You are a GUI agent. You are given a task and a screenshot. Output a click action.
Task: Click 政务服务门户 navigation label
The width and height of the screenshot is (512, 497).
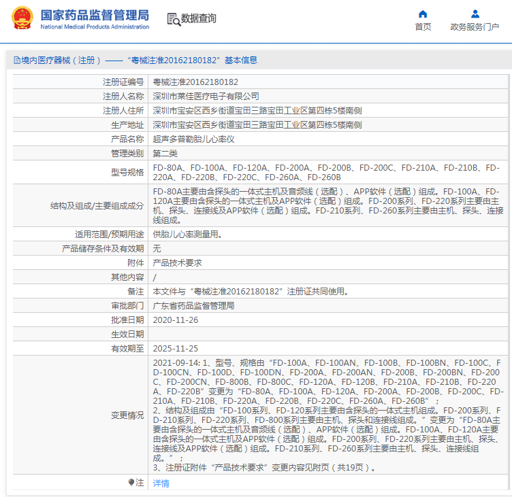point(475,27)
